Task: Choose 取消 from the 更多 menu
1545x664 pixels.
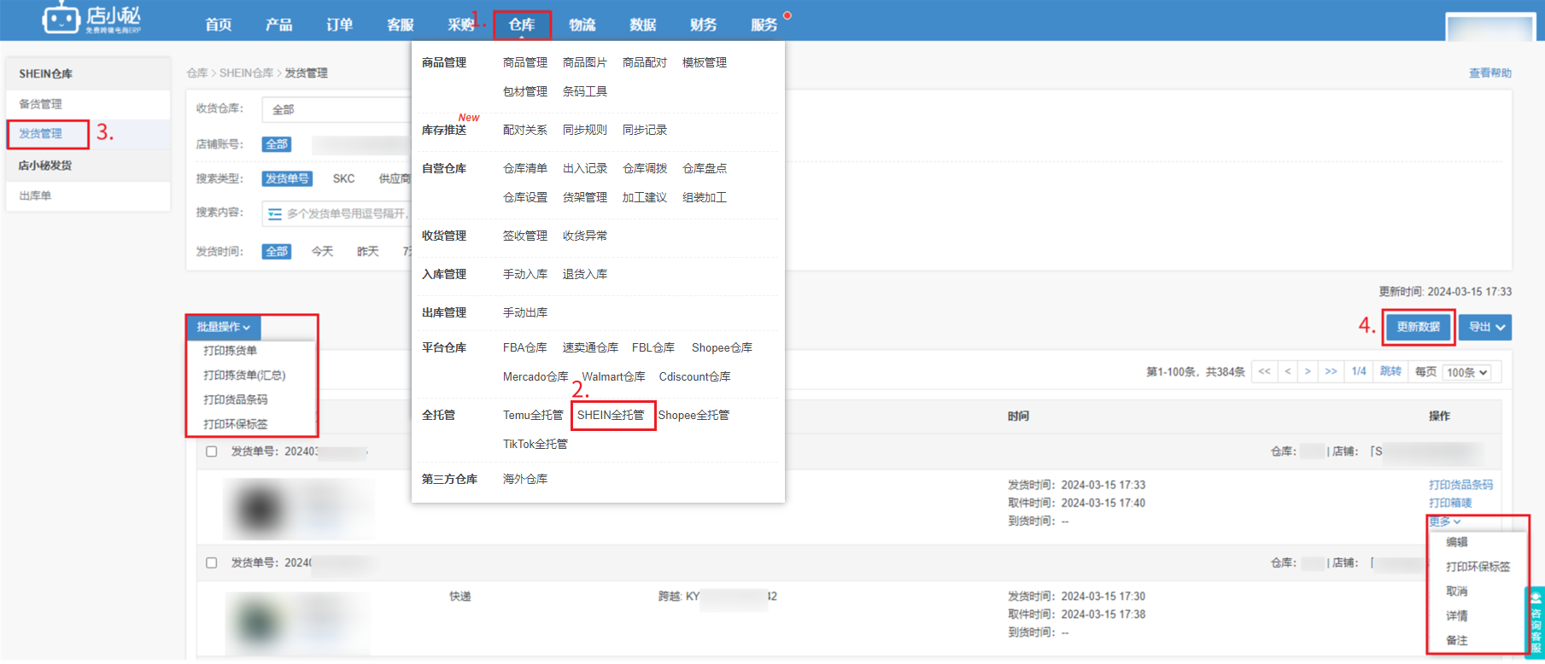Action: pos(1456,591)
